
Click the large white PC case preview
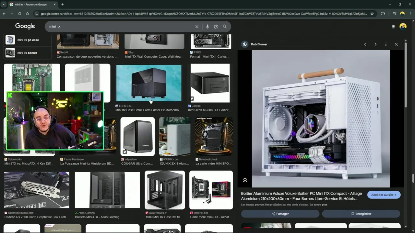click(321, 118)
